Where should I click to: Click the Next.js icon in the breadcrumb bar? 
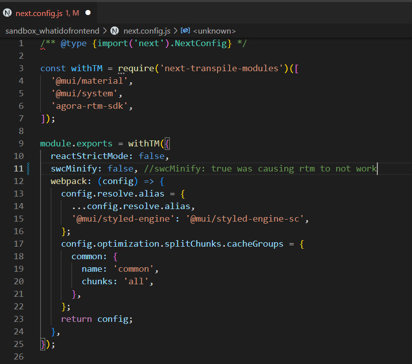[115, 31]
